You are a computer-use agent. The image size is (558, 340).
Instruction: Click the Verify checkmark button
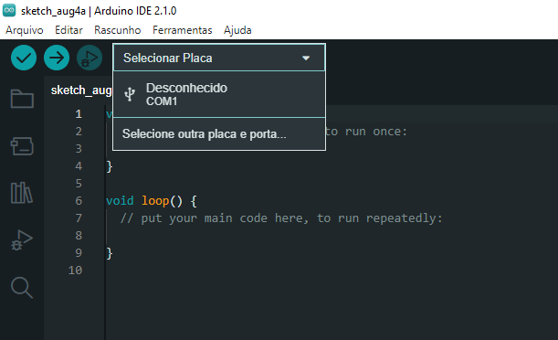[x=24, y=58]
